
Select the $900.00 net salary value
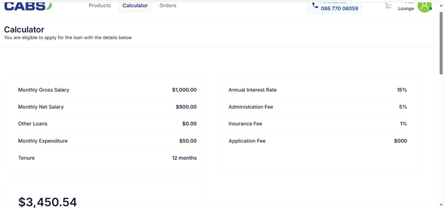click(x=186, y=107)
